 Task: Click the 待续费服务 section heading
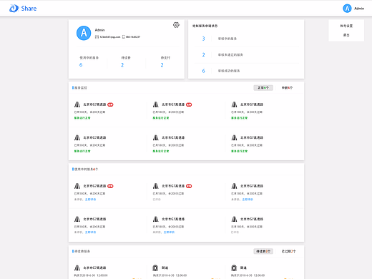(82, 251)
